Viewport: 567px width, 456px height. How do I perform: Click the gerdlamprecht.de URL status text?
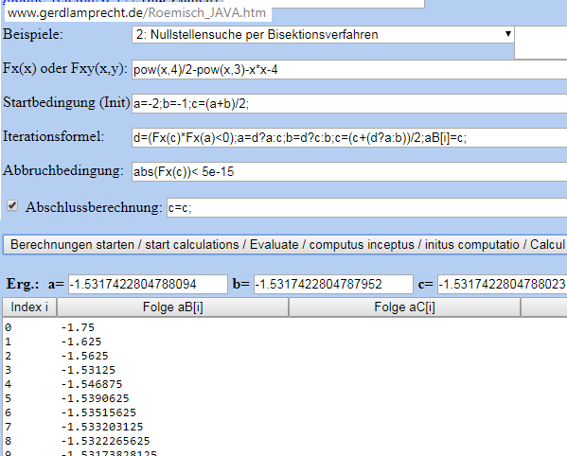tap(136, 13)
